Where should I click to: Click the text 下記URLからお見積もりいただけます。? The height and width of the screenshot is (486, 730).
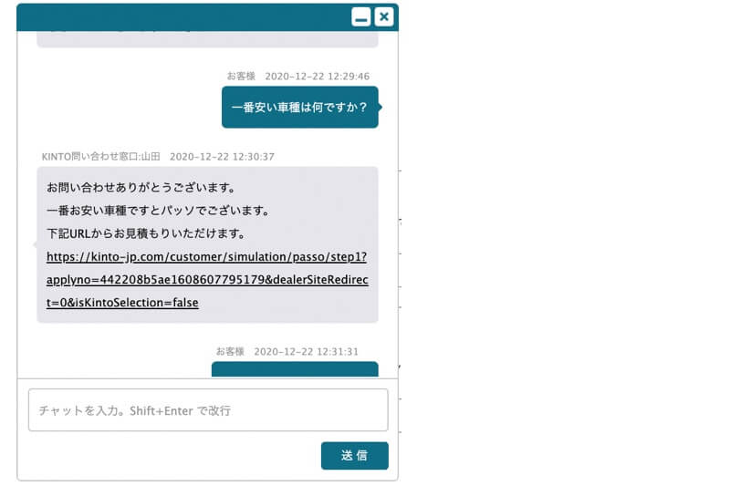click(146, 233)
